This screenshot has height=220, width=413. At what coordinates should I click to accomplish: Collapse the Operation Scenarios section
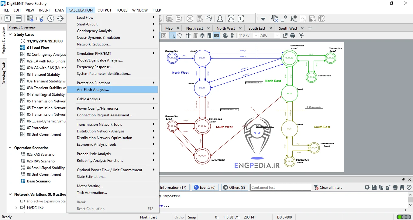[10, 148]
